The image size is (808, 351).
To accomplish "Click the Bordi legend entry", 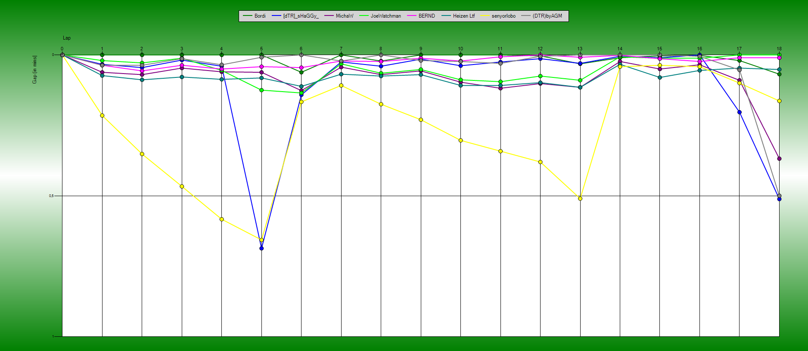I will click(255, 16).
